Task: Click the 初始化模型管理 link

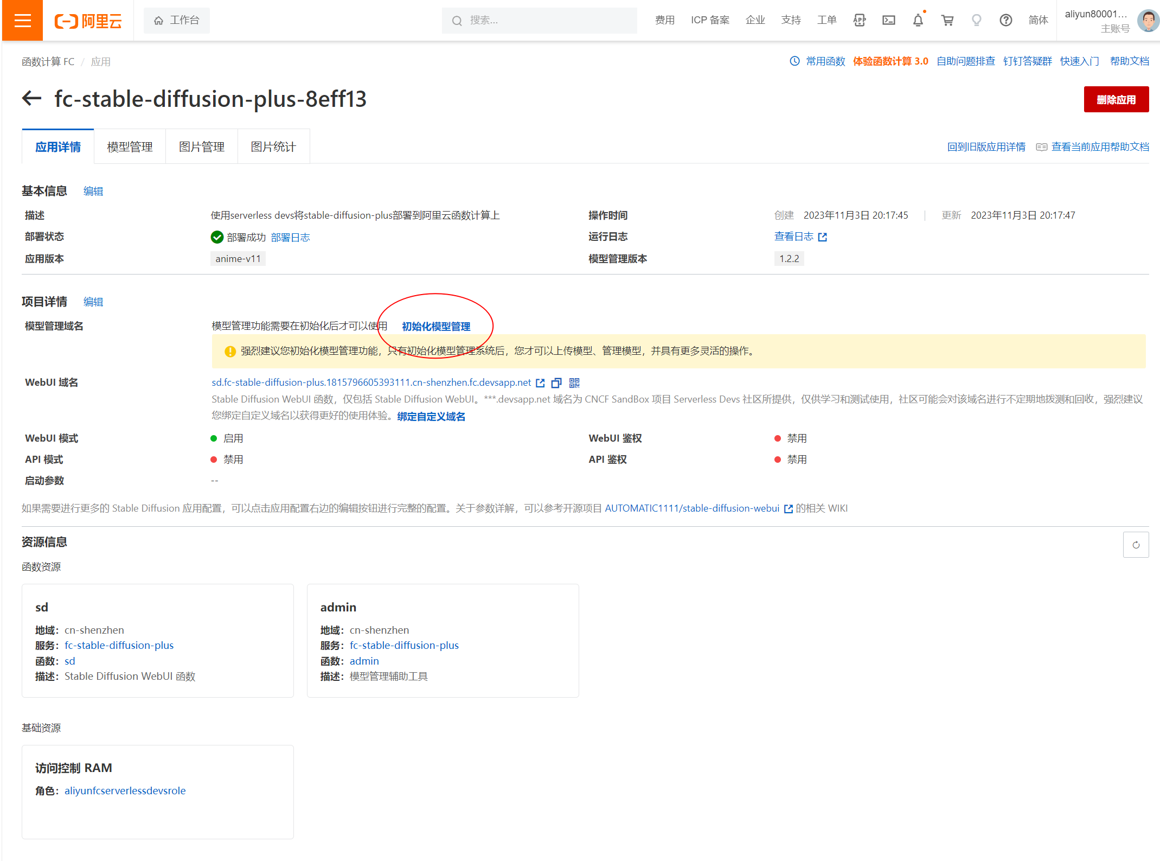Action: point(436,327)
